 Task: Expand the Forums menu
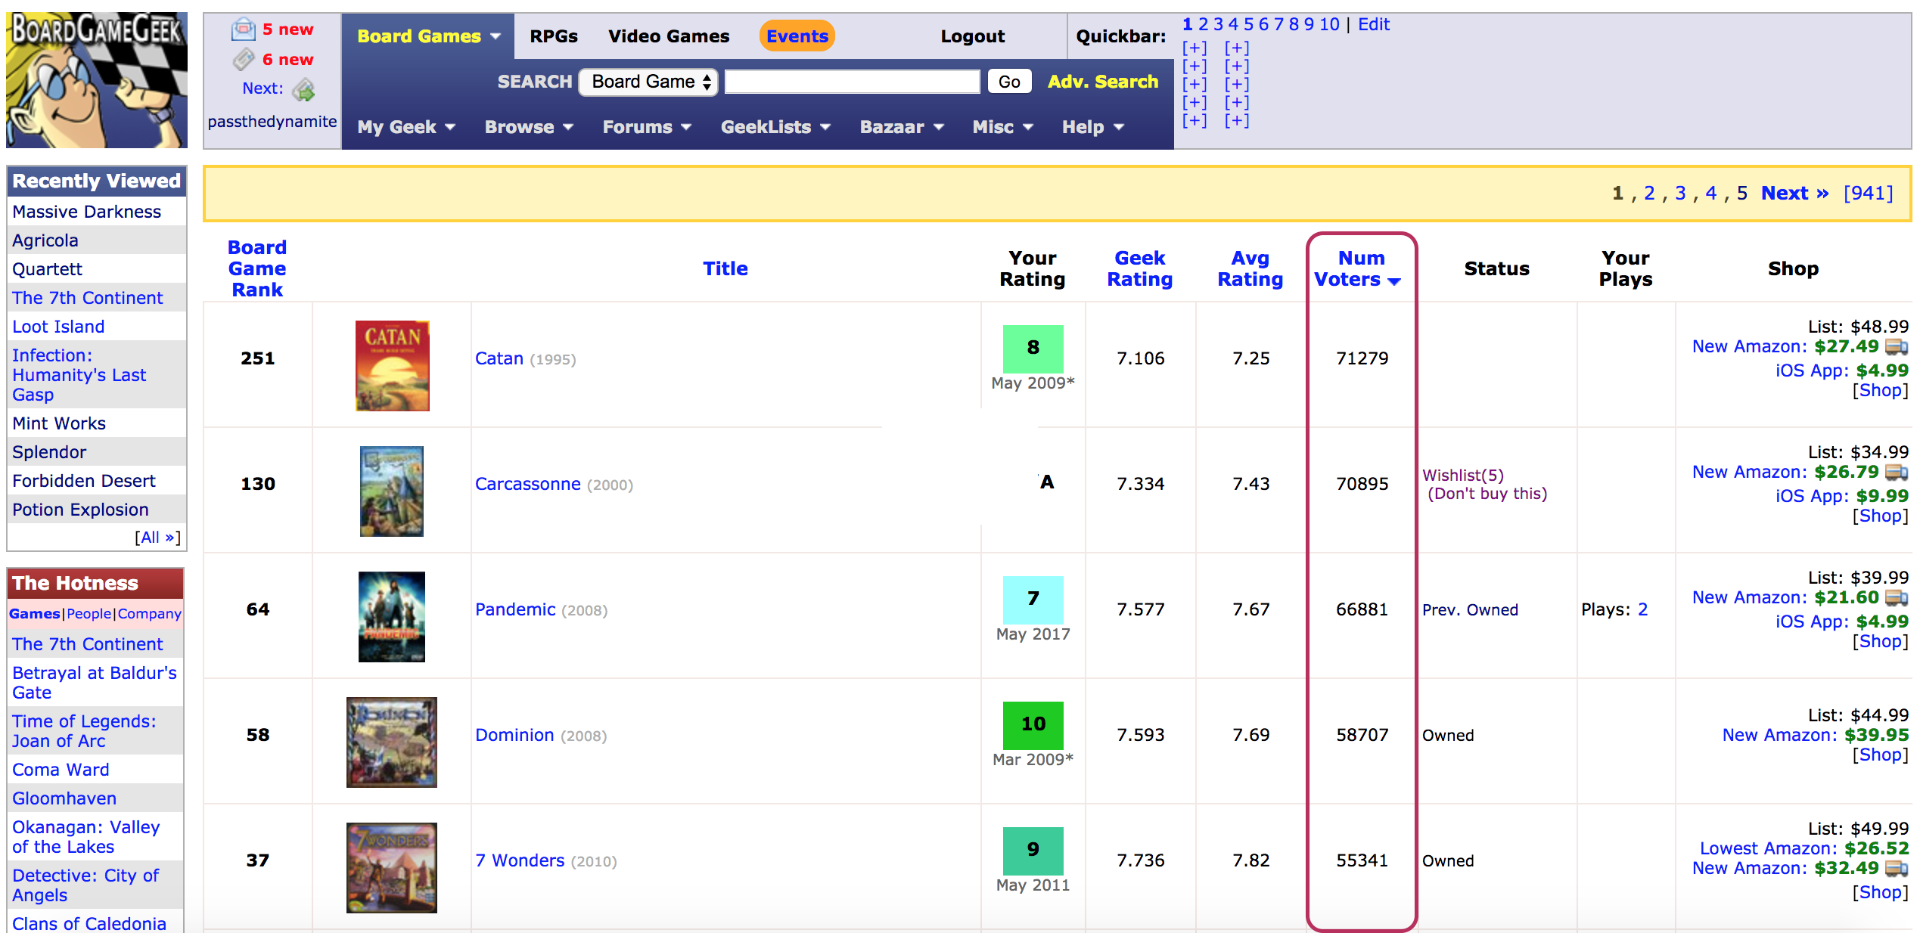647,127
